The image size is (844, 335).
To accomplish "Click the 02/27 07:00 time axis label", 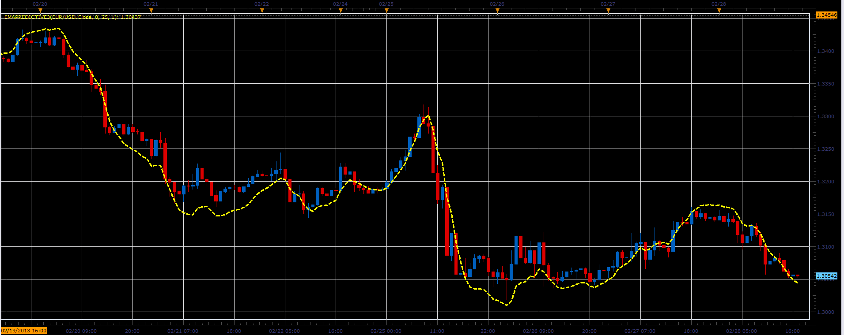I will (x=640, y=331).
